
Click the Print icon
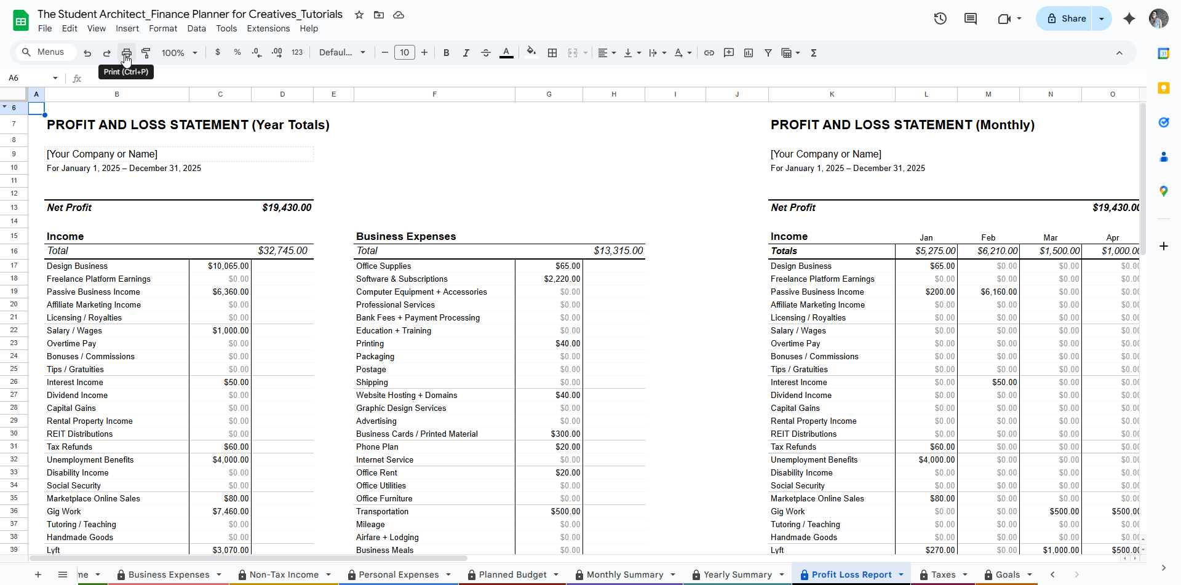pyautogui.click(x=127, y=53)
